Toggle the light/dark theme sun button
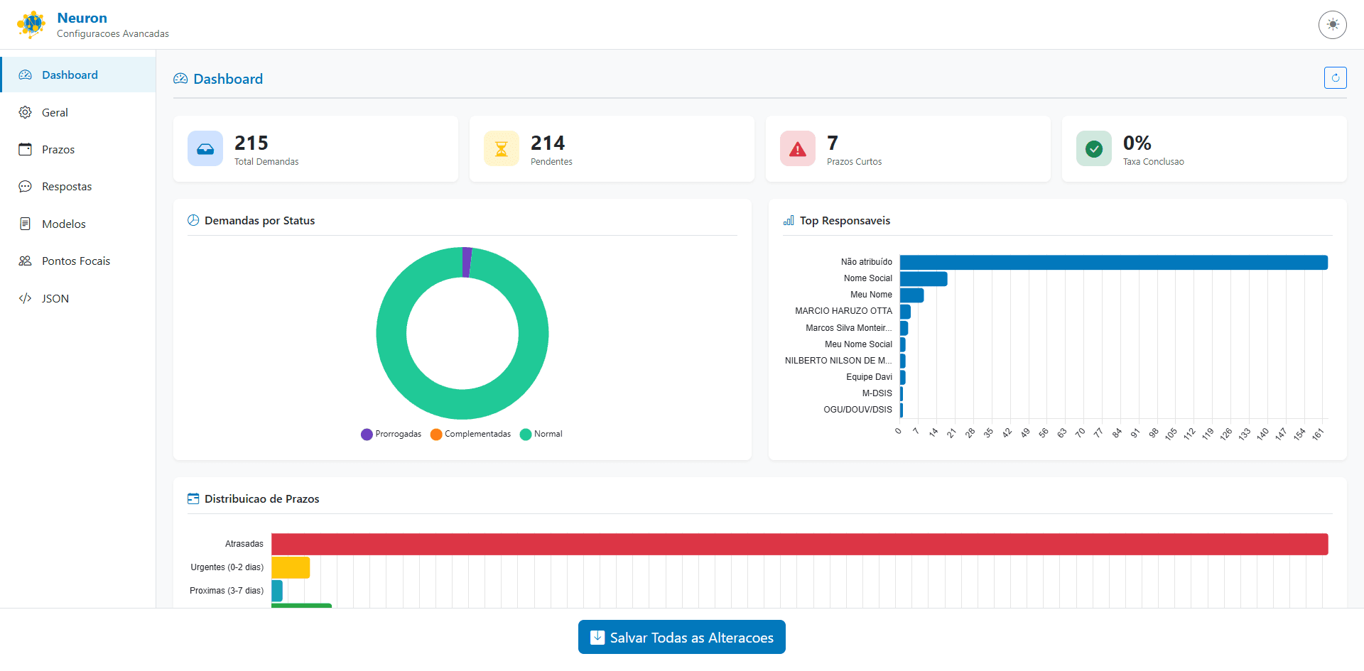Image resolution: width=1364 pixels, height=671 pixels. pos(1332,25)
